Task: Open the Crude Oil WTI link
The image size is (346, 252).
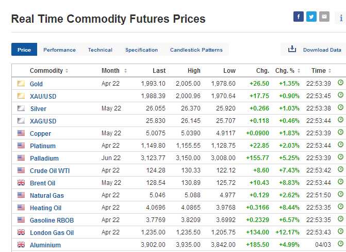Action: 49,170
